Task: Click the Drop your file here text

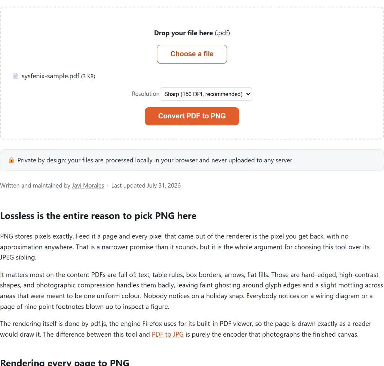Action: tap(183, 33)
